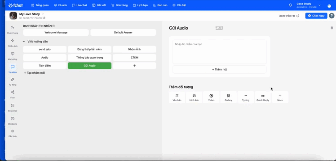Select the send zalo message block
Viewport: 336px width, 161px height.
pyautogui.click(x=45, y=49)
